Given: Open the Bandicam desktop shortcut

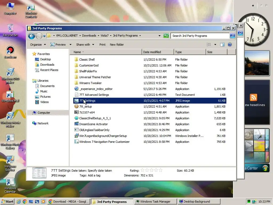Looking at the screenshot, I should (x=10, y=52).
